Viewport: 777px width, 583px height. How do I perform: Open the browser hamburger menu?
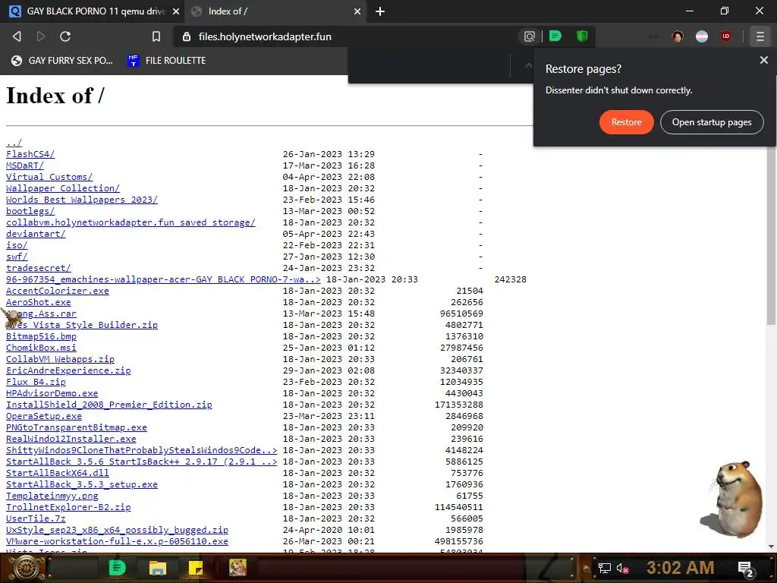pyautogui.click(x=760, y=36)
